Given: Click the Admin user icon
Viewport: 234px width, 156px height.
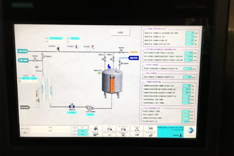Looking at the screenshot, I should [181, 135].
